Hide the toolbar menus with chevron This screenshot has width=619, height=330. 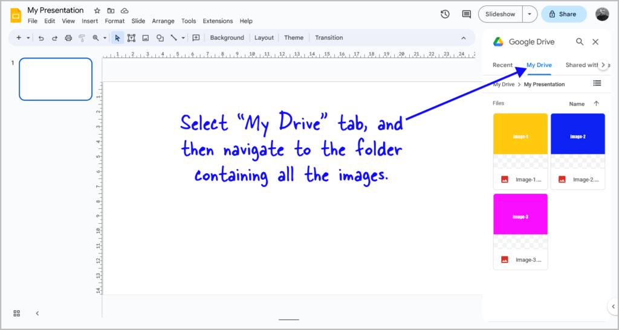[464, 38]
